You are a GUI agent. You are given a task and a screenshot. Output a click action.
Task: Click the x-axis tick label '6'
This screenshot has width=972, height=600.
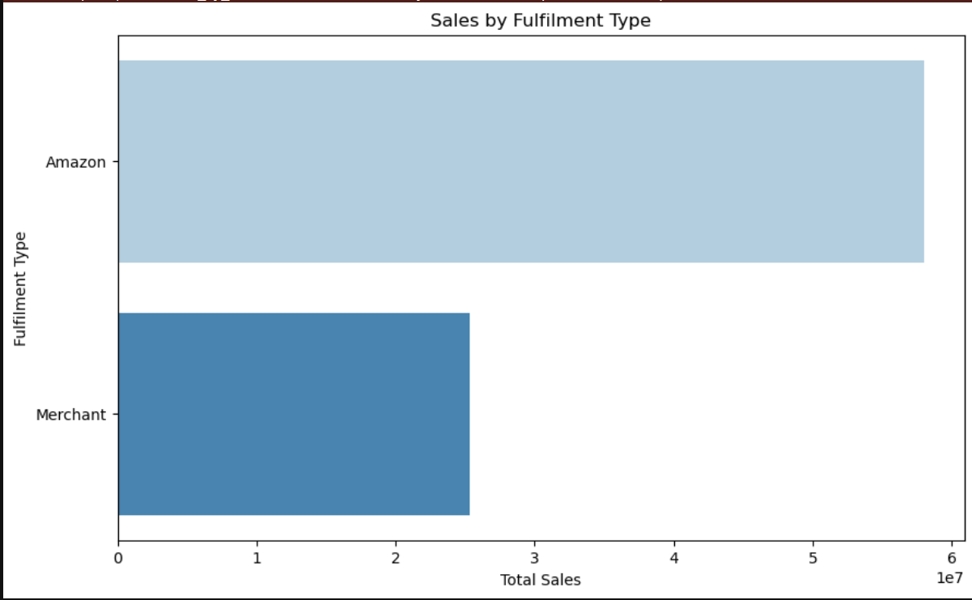pyautogui.click(x=952, y=558)
